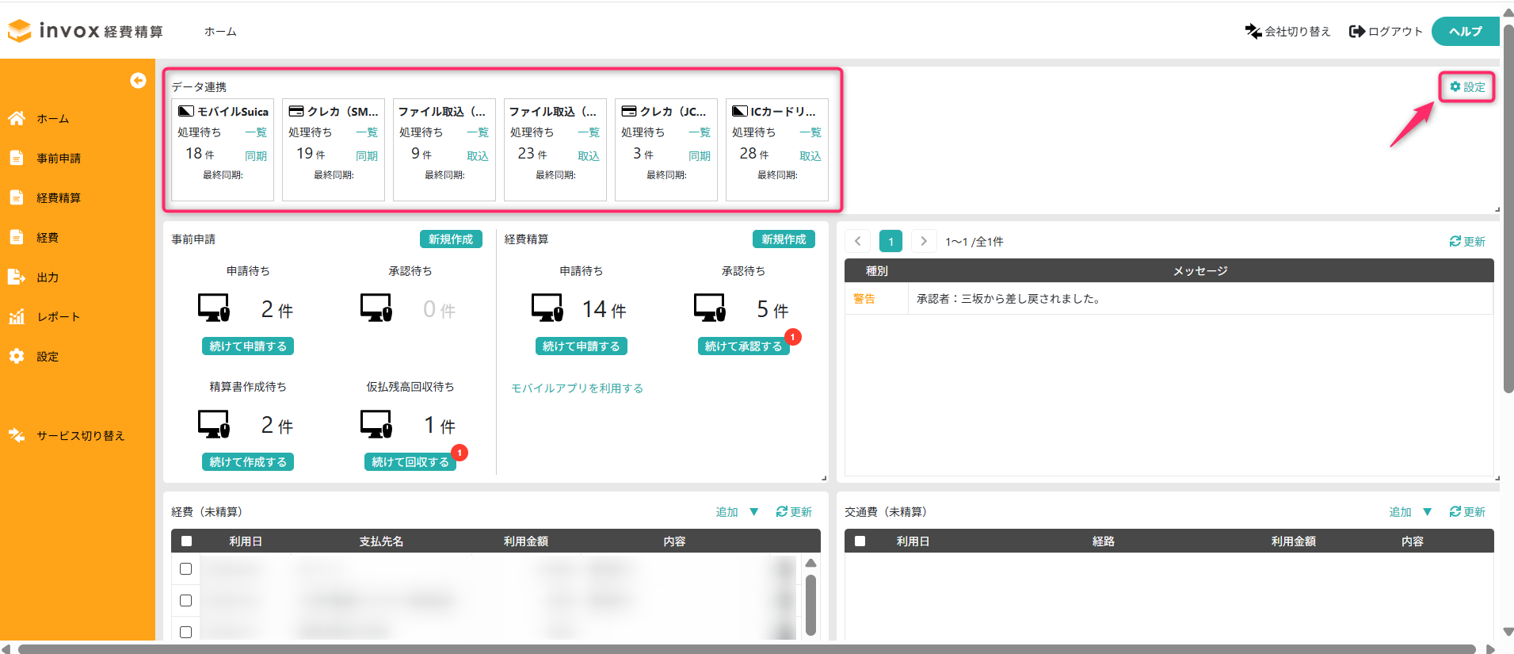Click the ログアウト logout icon
Image resolution: width=1514 pixels, height=654 pixels.
pos(1356,31)
